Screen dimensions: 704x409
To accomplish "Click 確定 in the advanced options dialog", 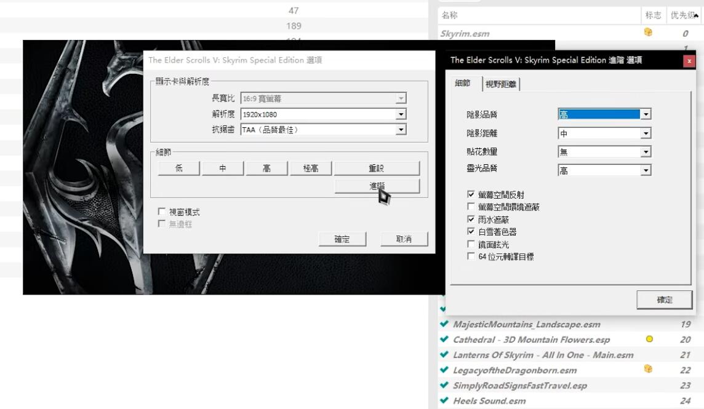I will point(665,300).
